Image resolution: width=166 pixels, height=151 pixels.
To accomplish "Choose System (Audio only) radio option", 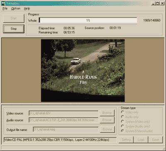I will 135,127.
